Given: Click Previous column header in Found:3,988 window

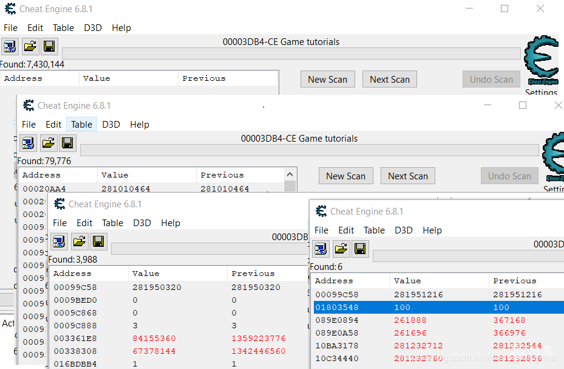Looking at the screenshot, I should pyautogui.click(x=268, y=274).
